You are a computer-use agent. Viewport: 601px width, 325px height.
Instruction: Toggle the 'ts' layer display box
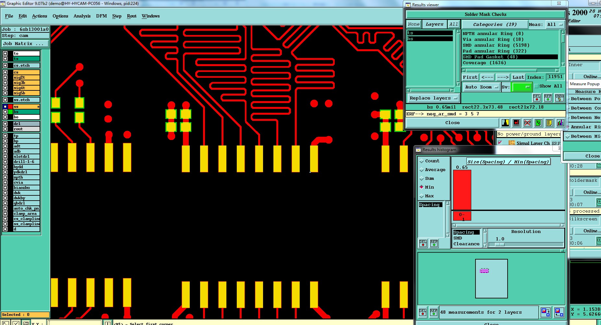click(5, 59)
